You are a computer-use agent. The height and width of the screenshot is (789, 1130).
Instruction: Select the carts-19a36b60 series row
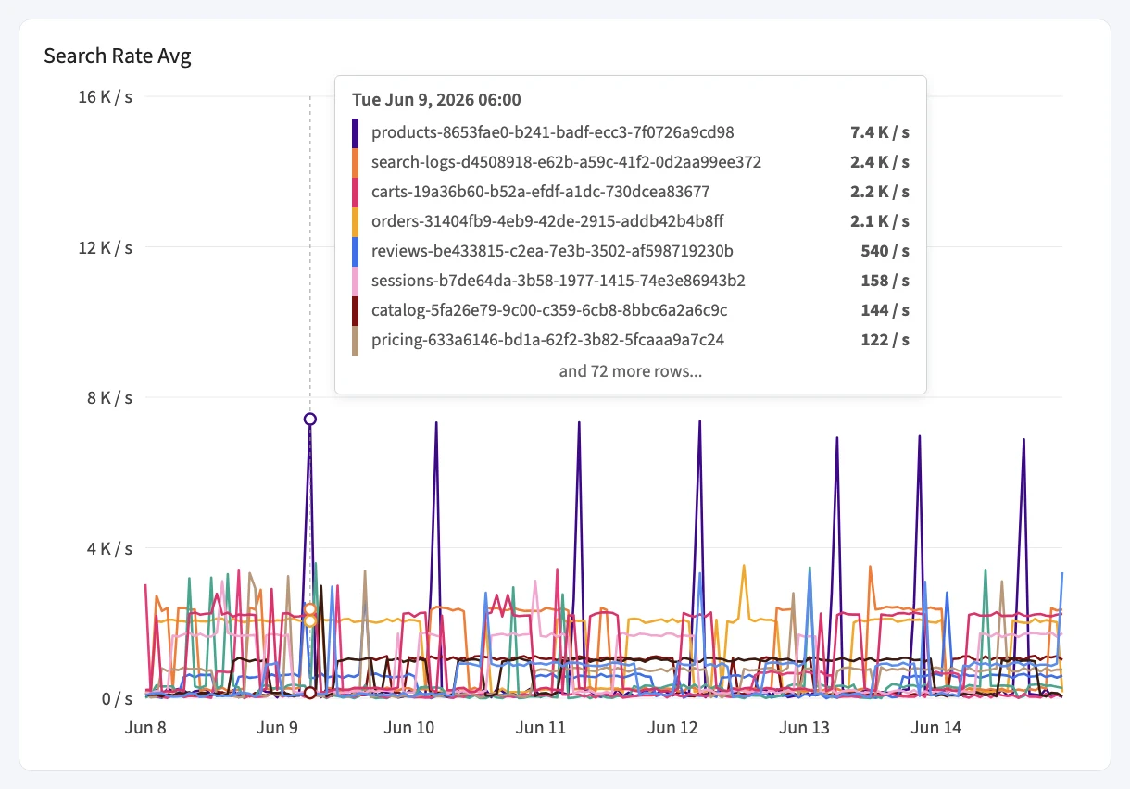click(x=630, y=192)
